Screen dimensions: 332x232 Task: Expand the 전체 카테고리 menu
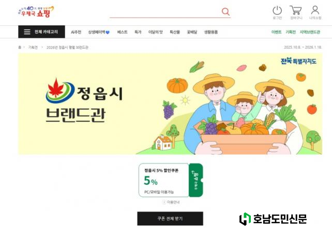tap(41, 32)
